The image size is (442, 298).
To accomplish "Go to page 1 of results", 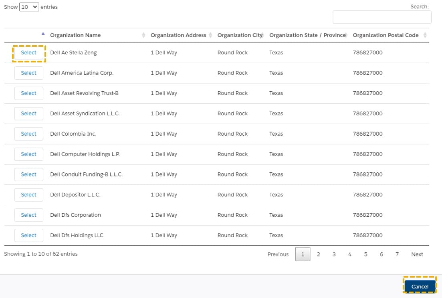I will click(303, 254).
